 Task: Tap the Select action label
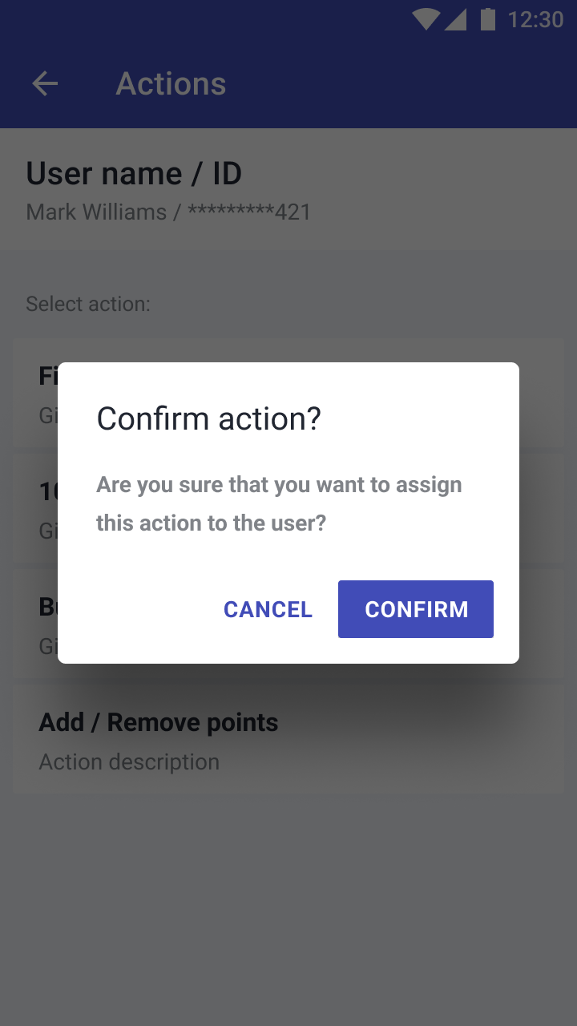(88, 304)
